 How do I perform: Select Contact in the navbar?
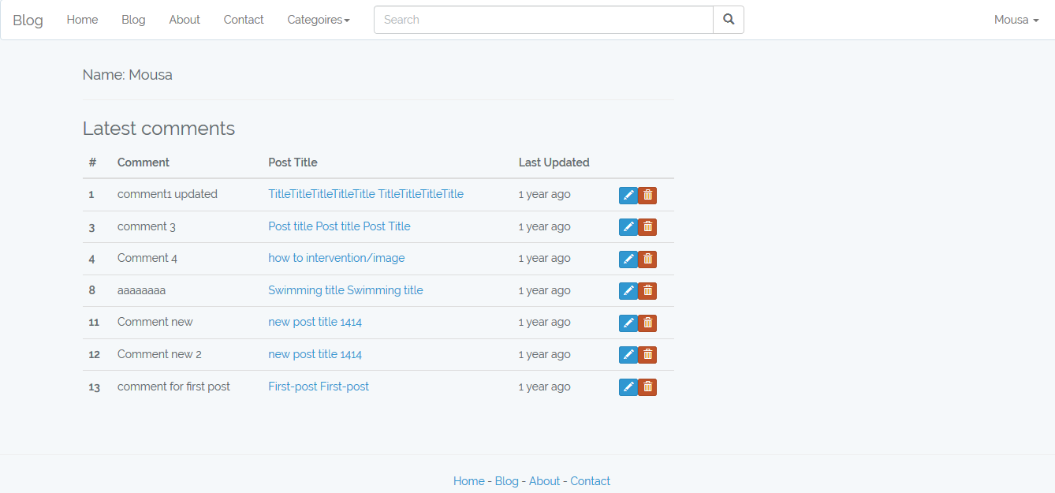coord(244,20)
